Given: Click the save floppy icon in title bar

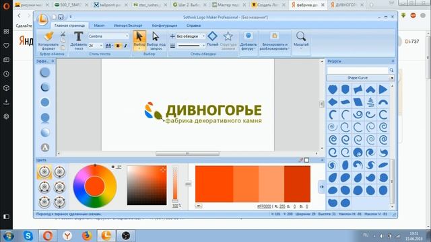Looking at the screenshot, I should (61, 17).
